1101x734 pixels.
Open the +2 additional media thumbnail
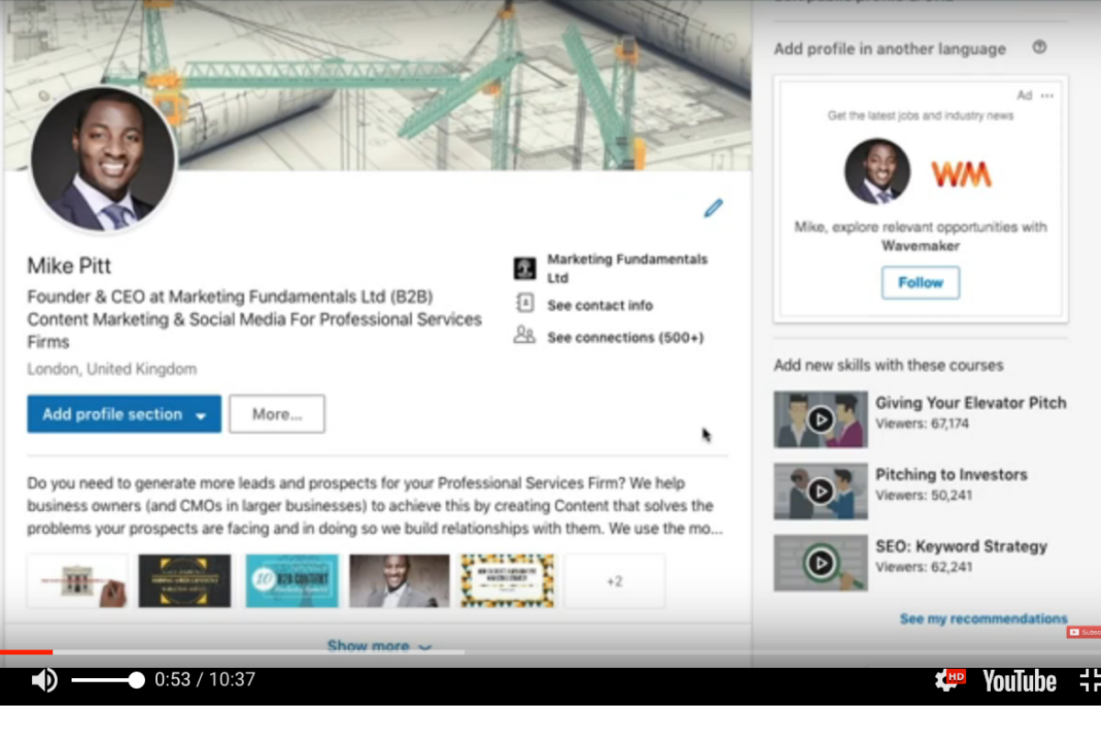click(614, 581)
